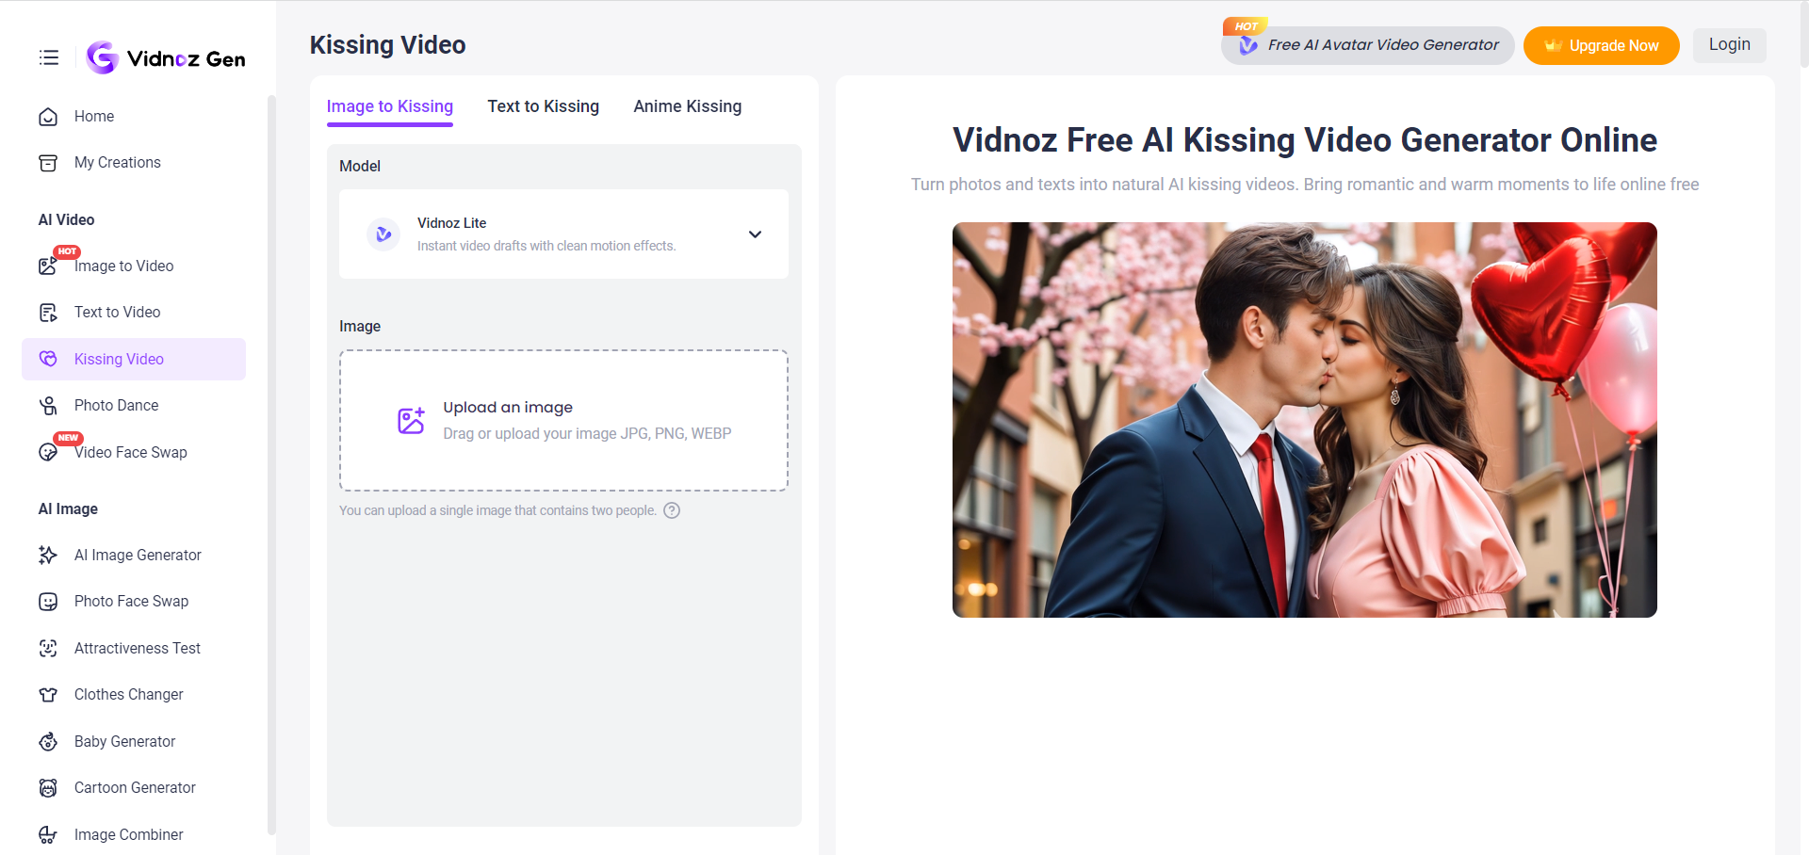This screenshot has height=855, width=1809.
Task: Click the My Creations box icon
Action: coord(48,163)
